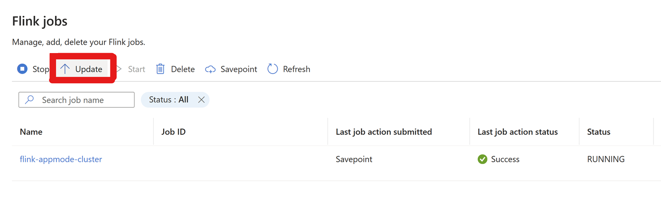The width and height of the screenshot is (661, 207).
Task: Open the Status : All filter pill
Action: click(169, 100)
